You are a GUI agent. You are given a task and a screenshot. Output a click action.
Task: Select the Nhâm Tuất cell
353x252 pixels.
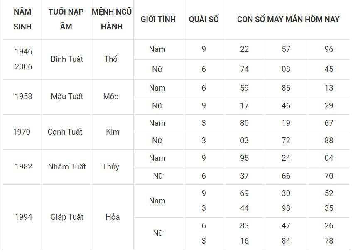[67, 167]
